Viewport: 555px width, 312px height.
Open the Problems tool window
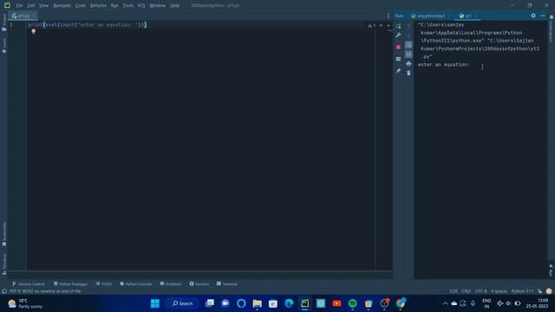coord(171,284)
